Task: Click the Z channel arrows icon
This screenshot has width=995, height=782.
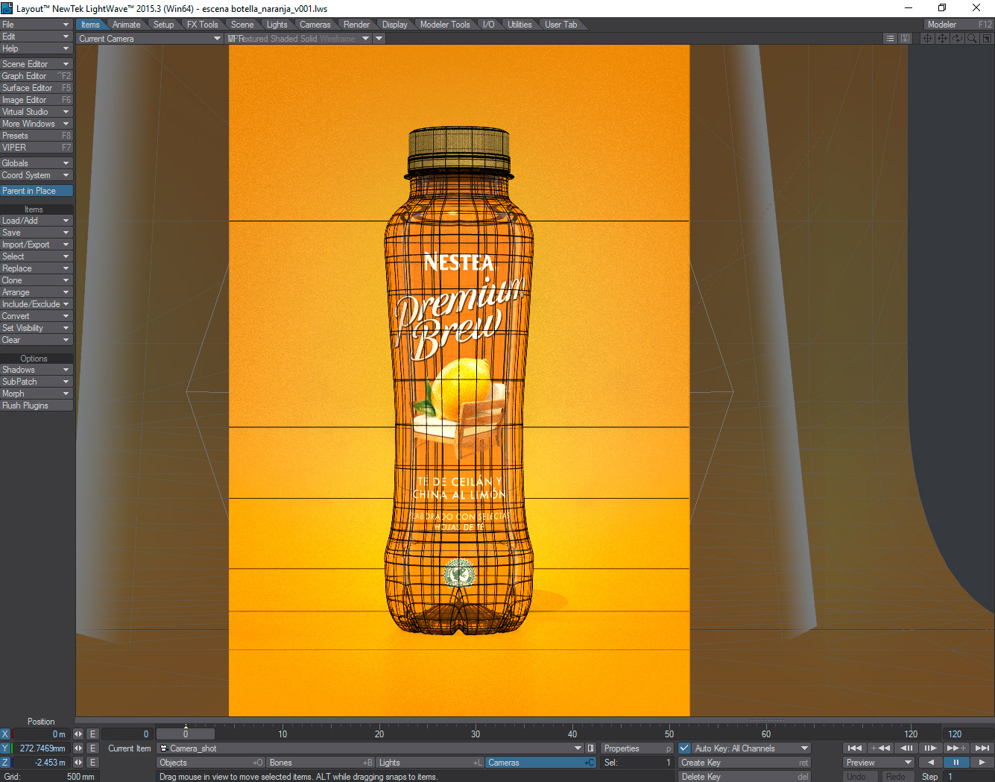Action: click(78, 763)
